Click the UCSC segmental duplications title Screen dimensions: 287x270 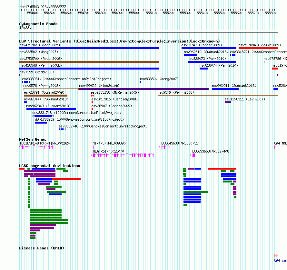pyautogui.click(x=50, y=166)
